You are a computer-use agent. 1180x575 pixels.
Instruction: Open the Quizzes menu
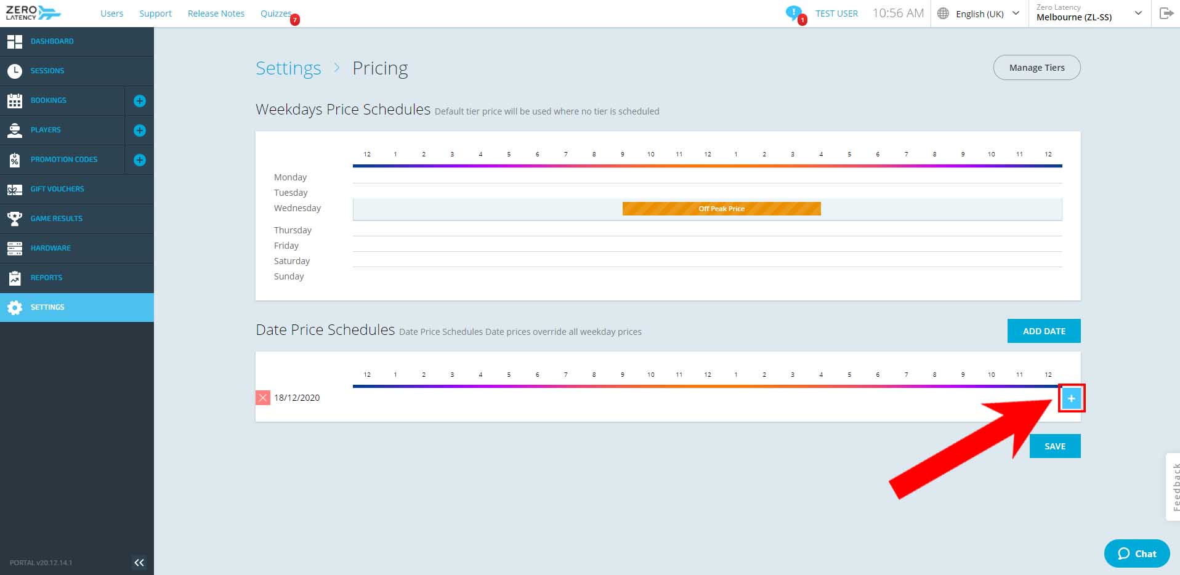tap(276, 14)
